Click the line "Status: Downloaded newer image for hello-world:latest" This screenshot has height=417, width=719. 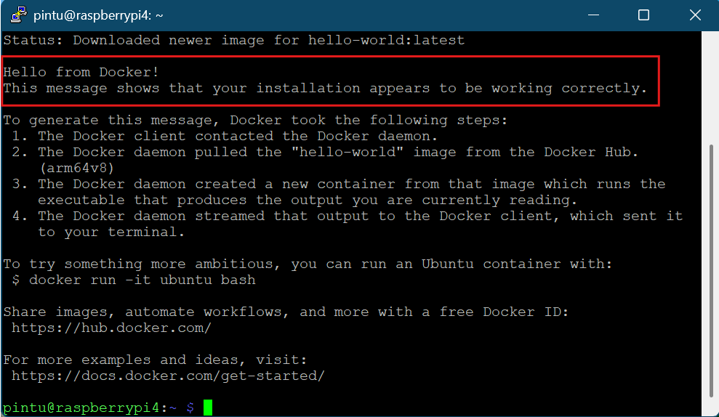[x=234, y=41]
